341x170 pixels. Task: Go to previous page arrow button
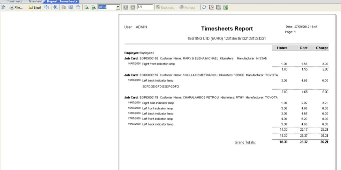[126, 7]
